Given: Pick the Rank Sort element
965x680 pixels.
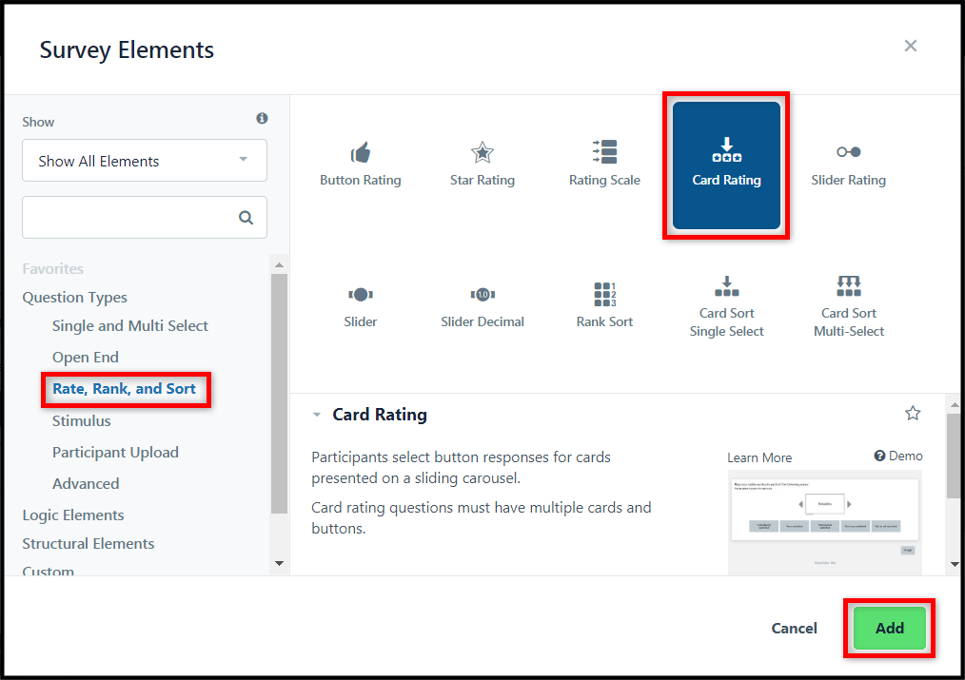Looking at the screenshot, I should pos(604,305).
